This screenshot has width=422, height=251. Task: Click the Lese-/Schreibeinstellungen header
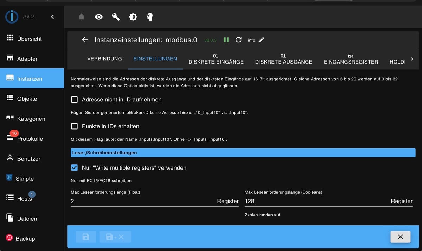[243, 153]
